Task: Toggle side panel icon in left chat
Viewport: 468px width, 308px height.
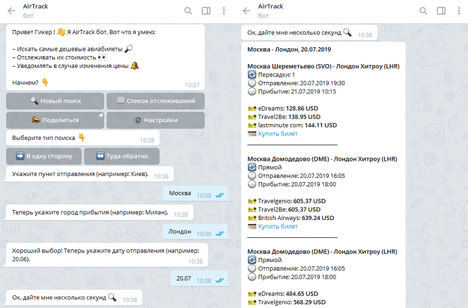Action: coord(206,11)
